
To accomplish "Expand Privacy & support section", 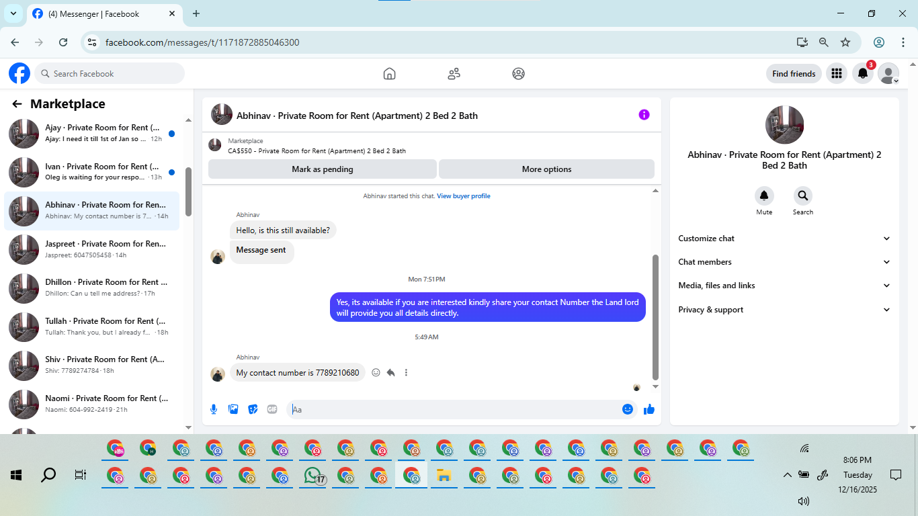I will pos(784,310).
